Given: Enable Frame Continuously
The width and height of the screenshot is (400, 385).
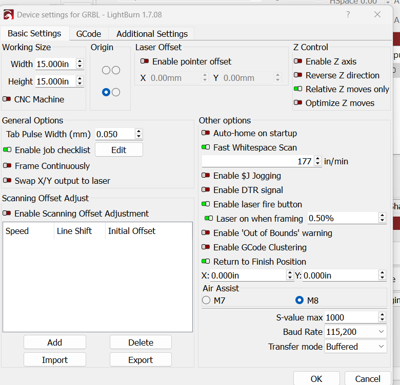Looking at the screenshot, I should coord(7,166).
